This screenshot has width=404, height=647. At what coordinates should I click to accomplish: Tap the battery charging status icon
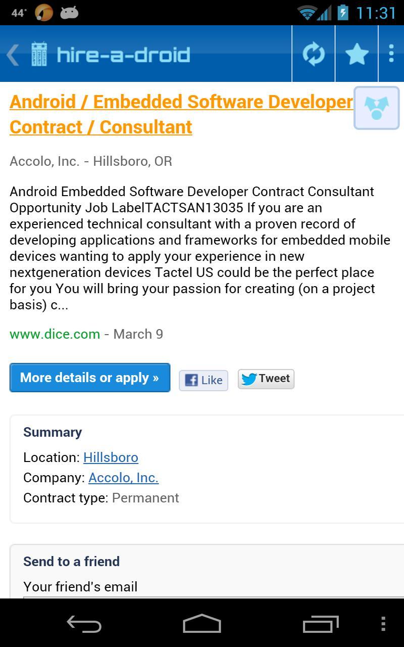point(343,13)
